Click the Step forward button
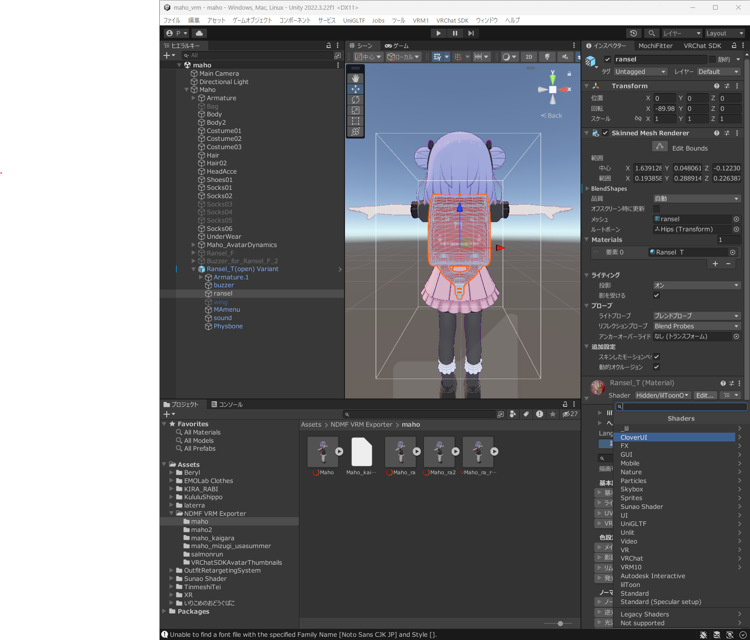The width and height of the screenshot is (750, 640). pos(471,33)
